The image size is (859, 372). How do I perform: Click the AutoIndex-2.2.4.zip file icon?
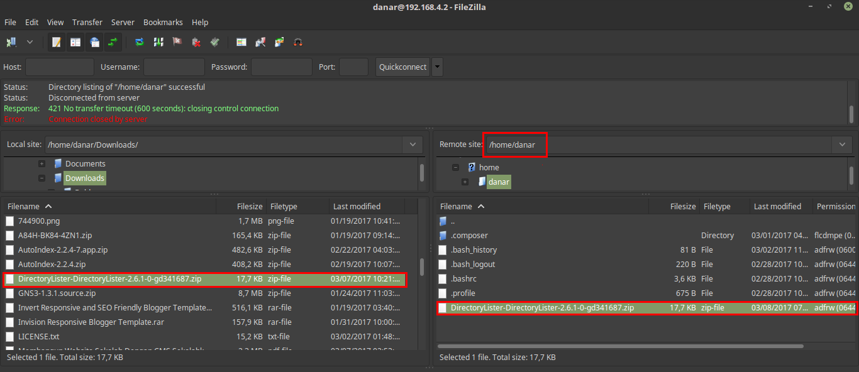[9, 264]
